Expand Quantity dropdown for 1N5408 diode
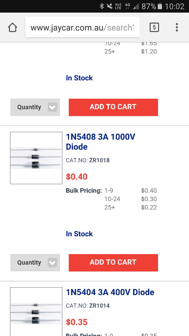This screenshot has width=189, height=336. point(35,262)
